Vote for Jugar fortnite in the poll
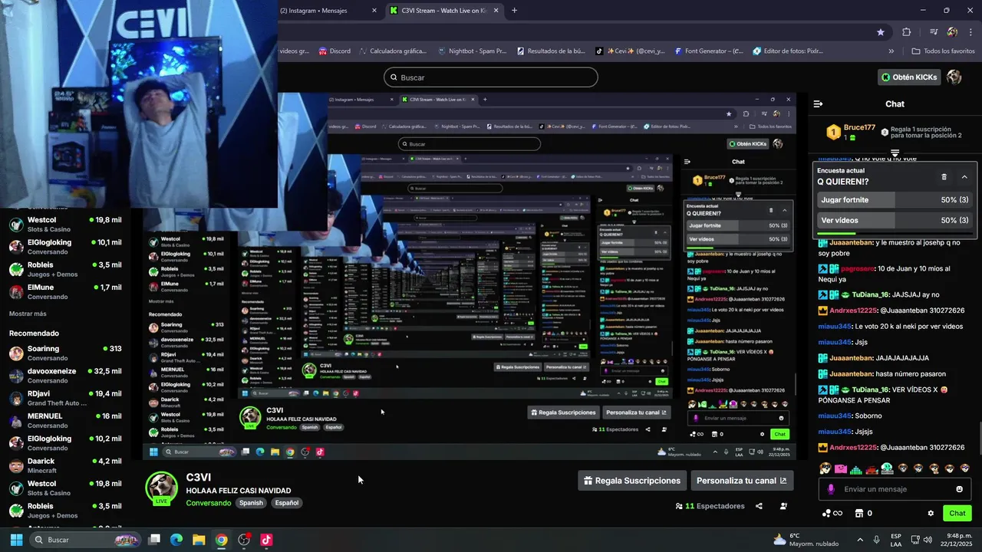The height and width of the screenshot is (552, 982). coord(895,200)
